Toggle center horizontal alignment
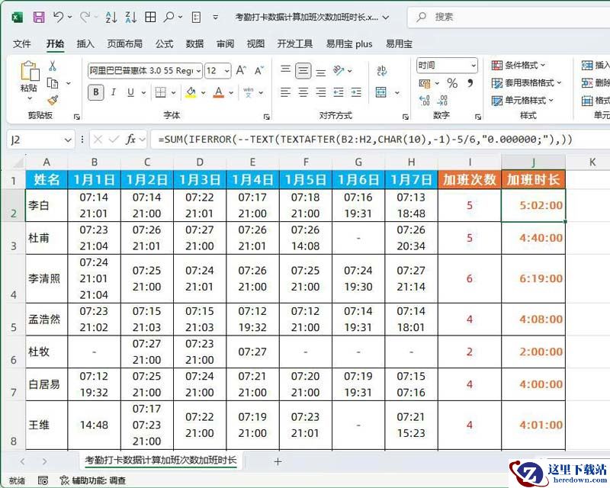610x488 pixels. tap(303, 92)
